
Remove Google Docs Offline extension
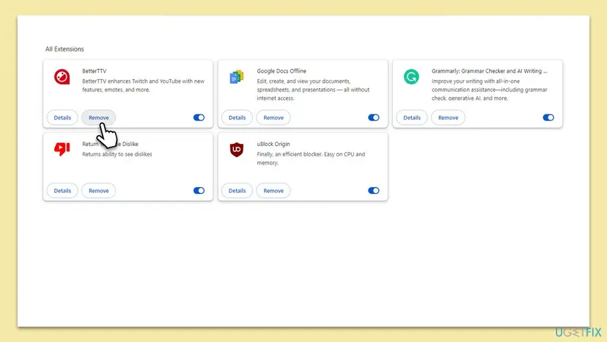[x=273, y=117]
